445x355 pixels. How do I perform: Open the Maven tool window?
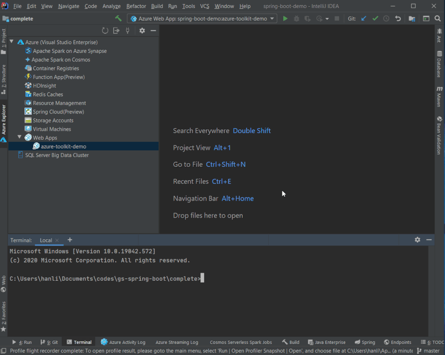coord(439,97)
